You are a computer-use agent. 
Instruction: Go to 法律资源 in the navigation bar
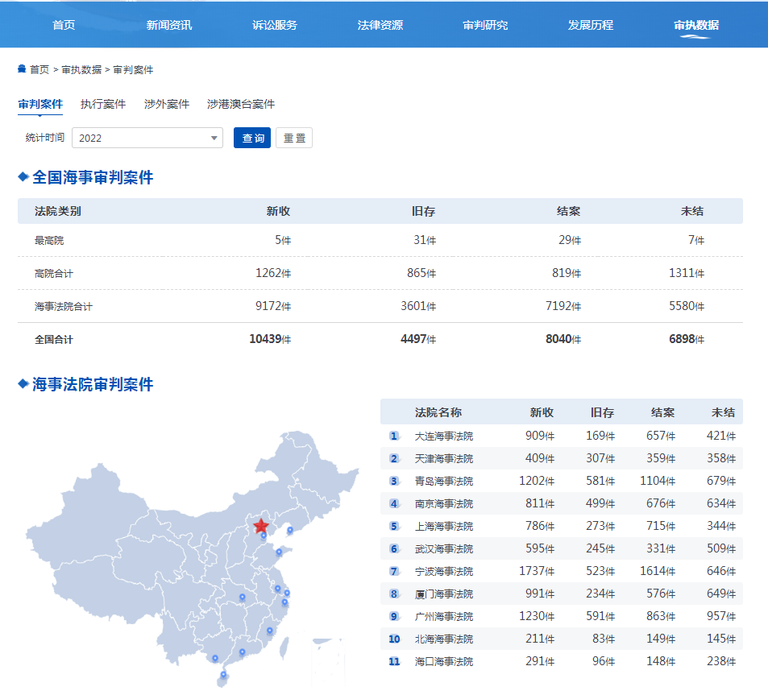[x=380, y=25]
